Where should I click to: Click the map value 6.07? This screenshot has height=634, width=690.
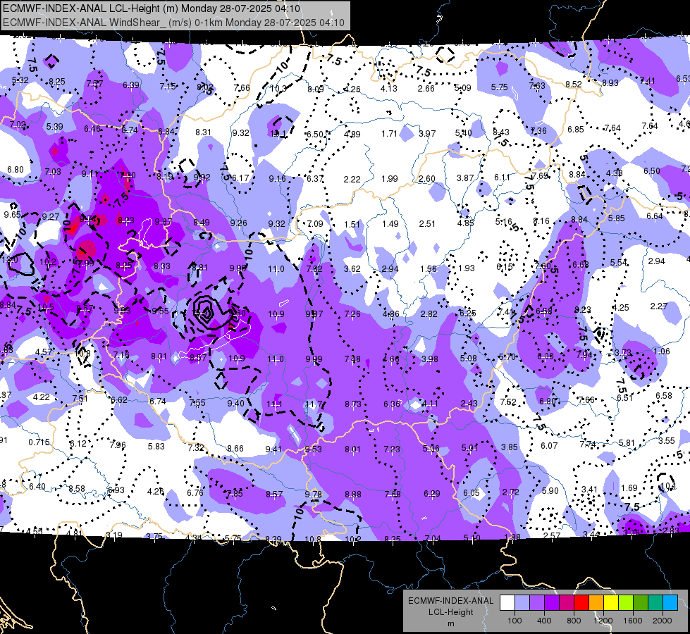pos(549,446)
